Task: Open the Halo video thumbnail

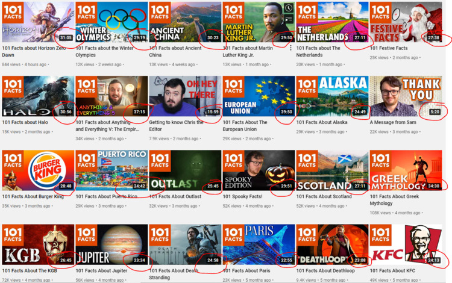Action: 38,96
